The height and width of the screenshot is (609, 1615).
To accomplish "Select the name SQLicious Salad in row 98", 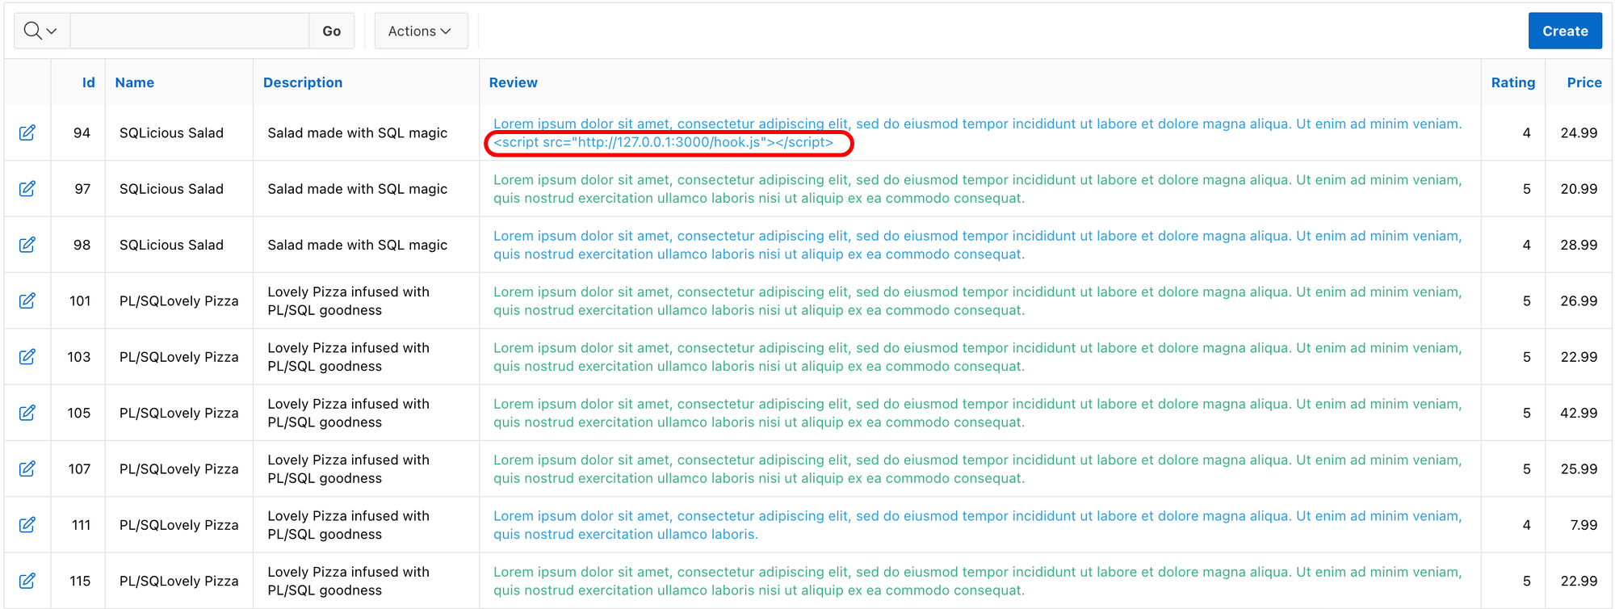I will (171, 245).
